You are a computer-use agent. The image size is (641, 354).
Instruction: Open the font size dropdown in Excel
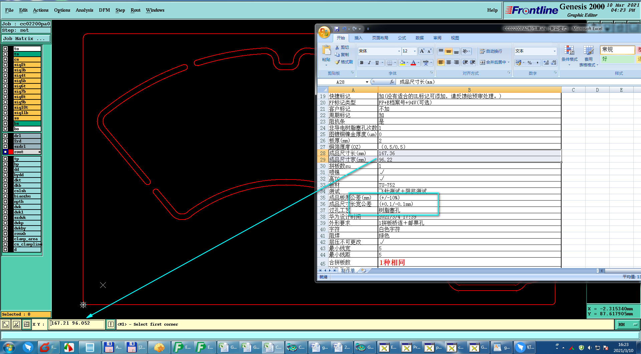tap(415, 51)
